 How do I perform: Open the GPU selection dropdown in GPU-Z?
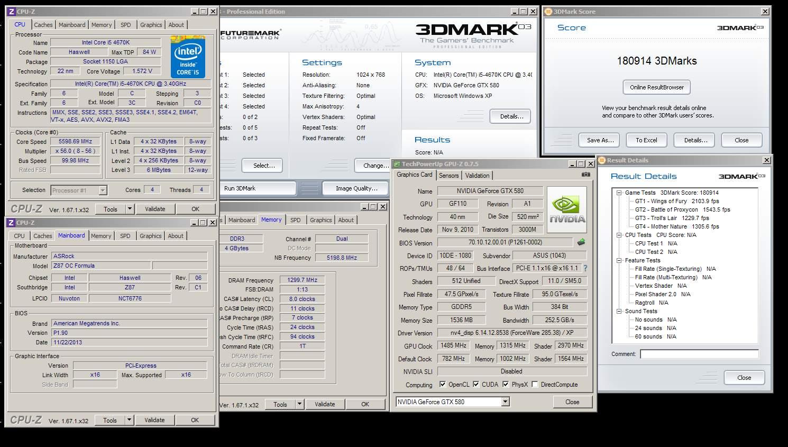(505, 402)
